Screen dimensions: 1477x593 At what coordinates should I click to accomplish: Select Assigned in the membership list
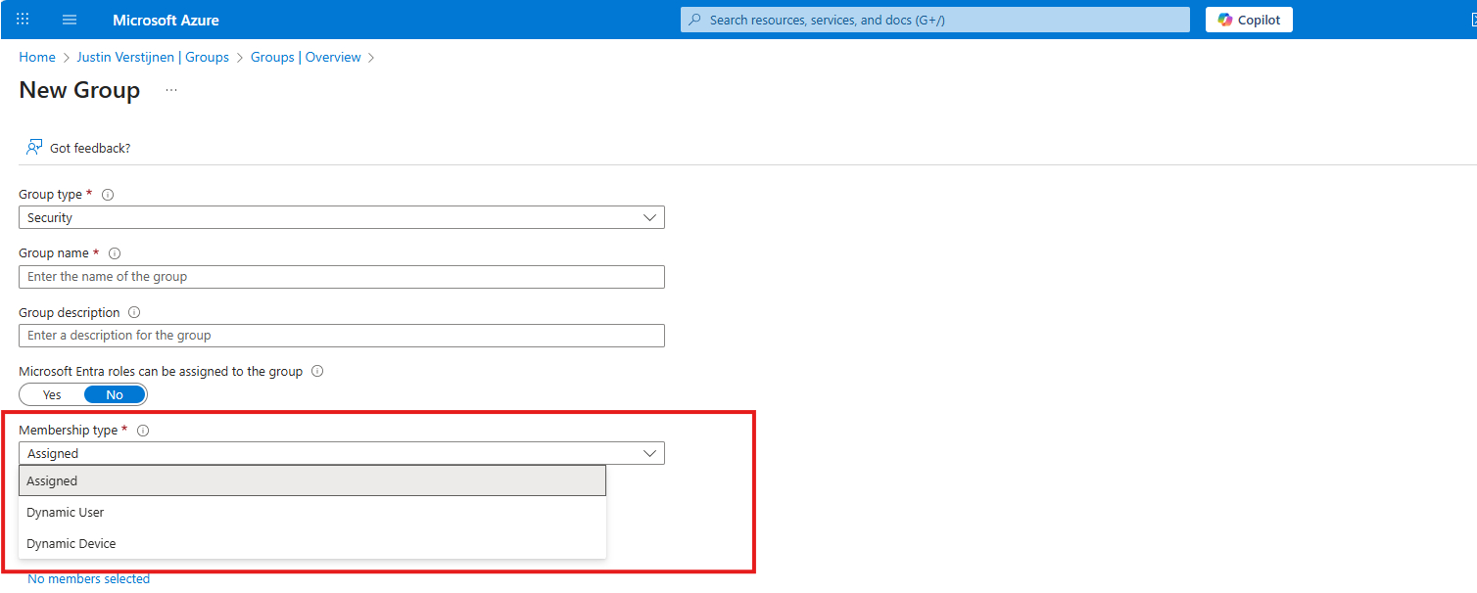[x=312, y=481]
